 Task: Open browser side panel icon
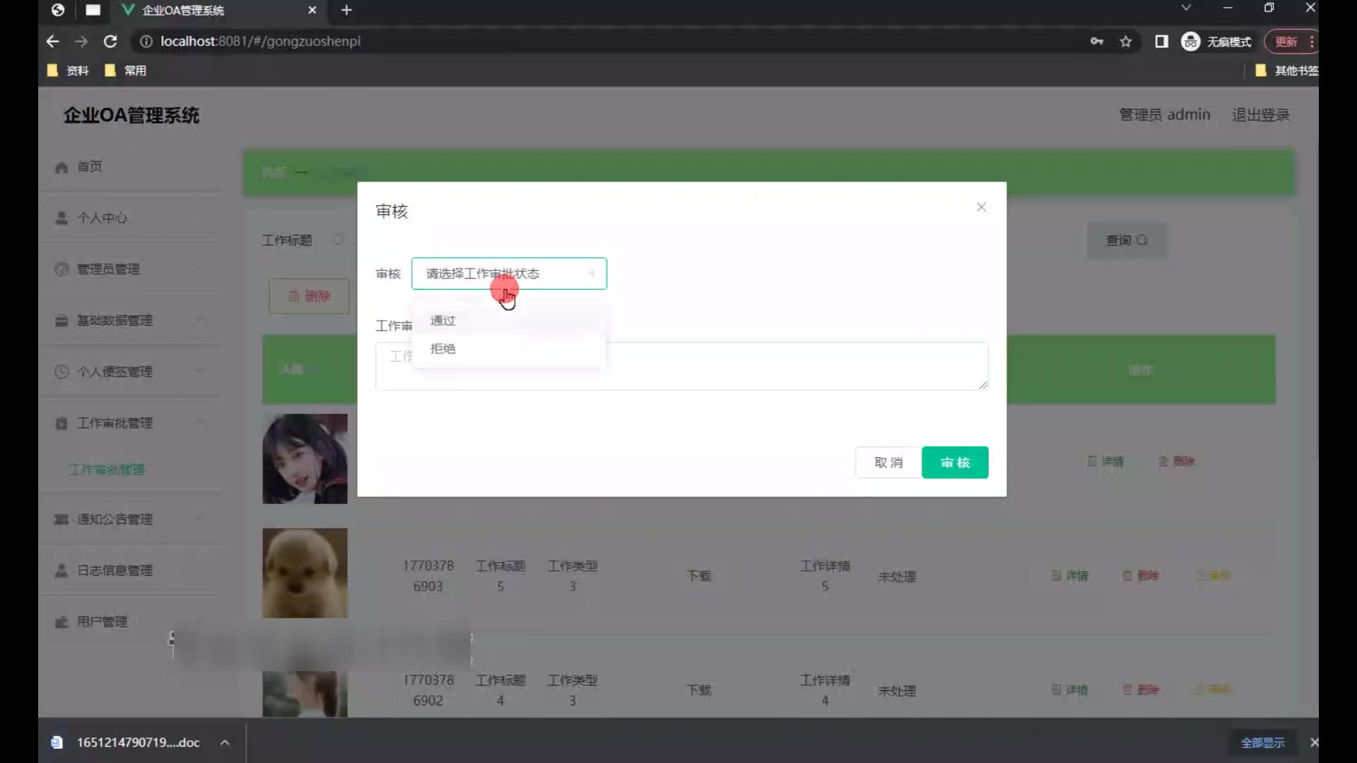click(1161, 42)
